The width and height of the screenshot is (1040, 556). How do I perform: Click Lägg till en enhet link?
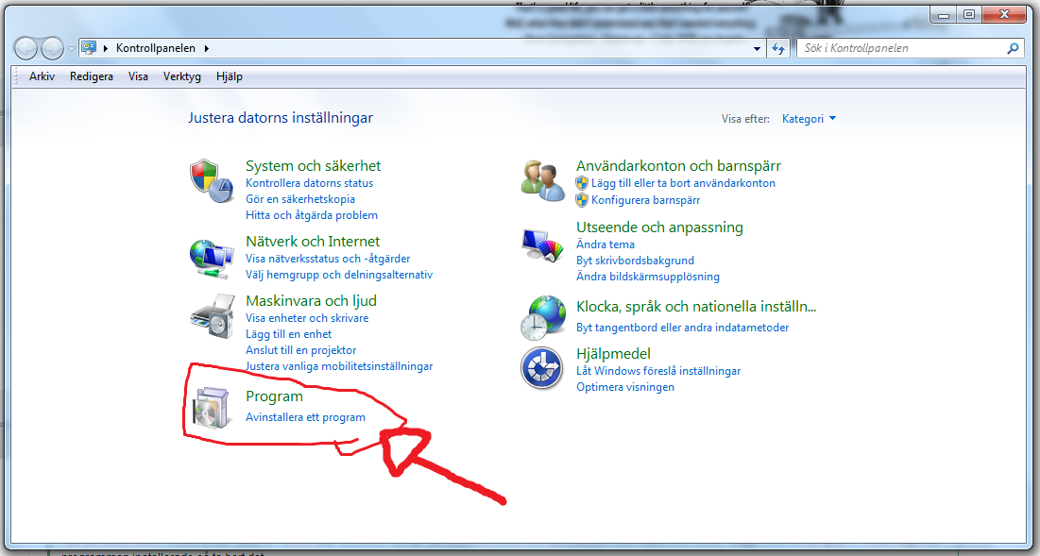coord(288,335)
